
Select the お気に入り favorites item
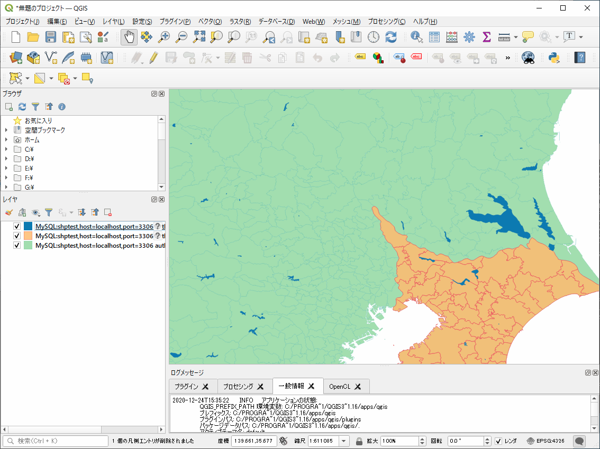click(38, 120)
